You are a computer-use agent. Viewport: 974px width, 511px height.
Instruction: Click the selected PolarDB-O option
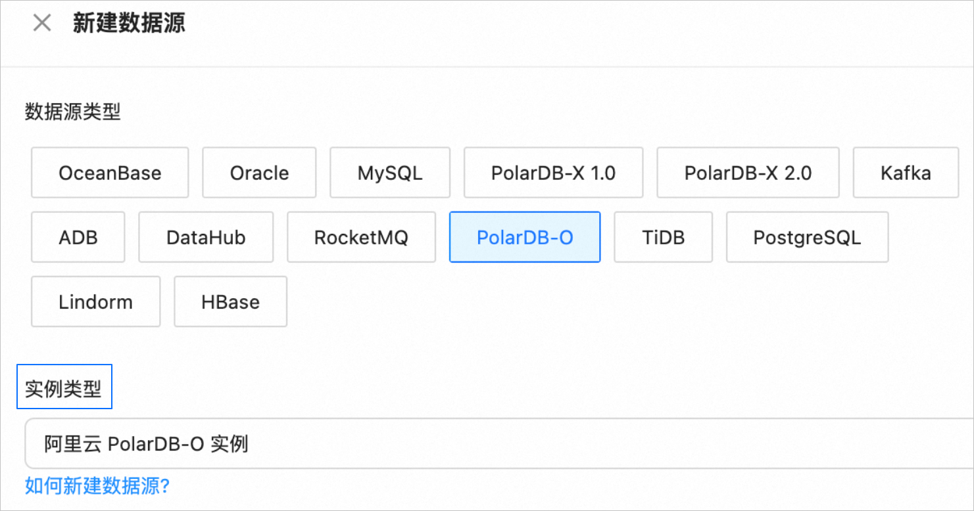[x=525, y=237]
